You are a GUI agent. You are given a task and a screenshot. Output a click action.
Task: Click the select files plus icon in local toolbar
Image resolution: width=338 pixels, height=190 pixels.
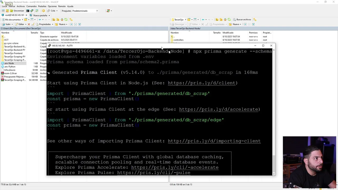[x=72, y=24]
